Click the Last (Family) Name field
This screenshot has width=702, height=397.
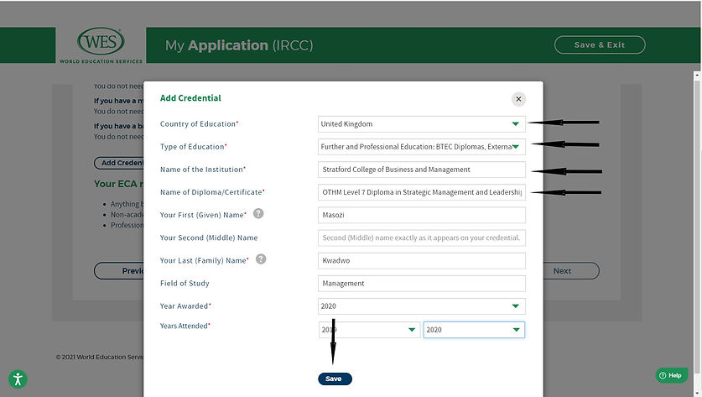[421, 261]
